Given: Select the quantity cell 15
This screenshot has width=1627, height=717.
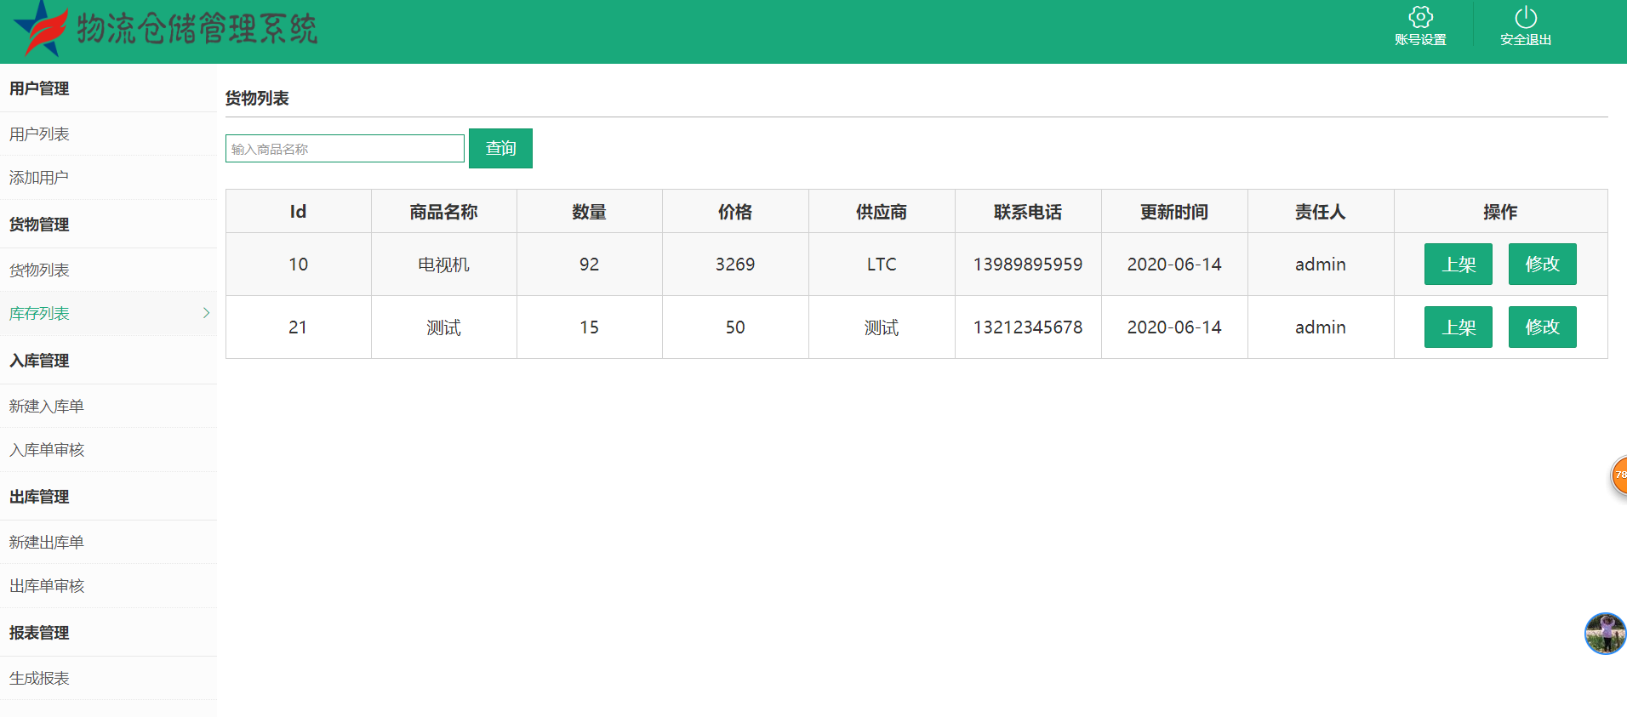Looking at the screenshot, I should tap(589, 327).
